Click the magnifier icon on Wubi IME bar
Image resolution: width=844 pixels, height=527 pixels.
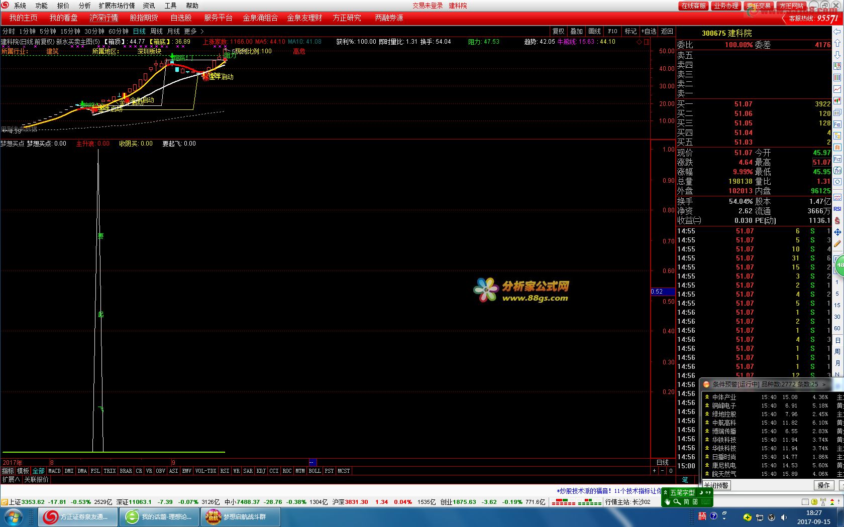(x=676, y=502)
